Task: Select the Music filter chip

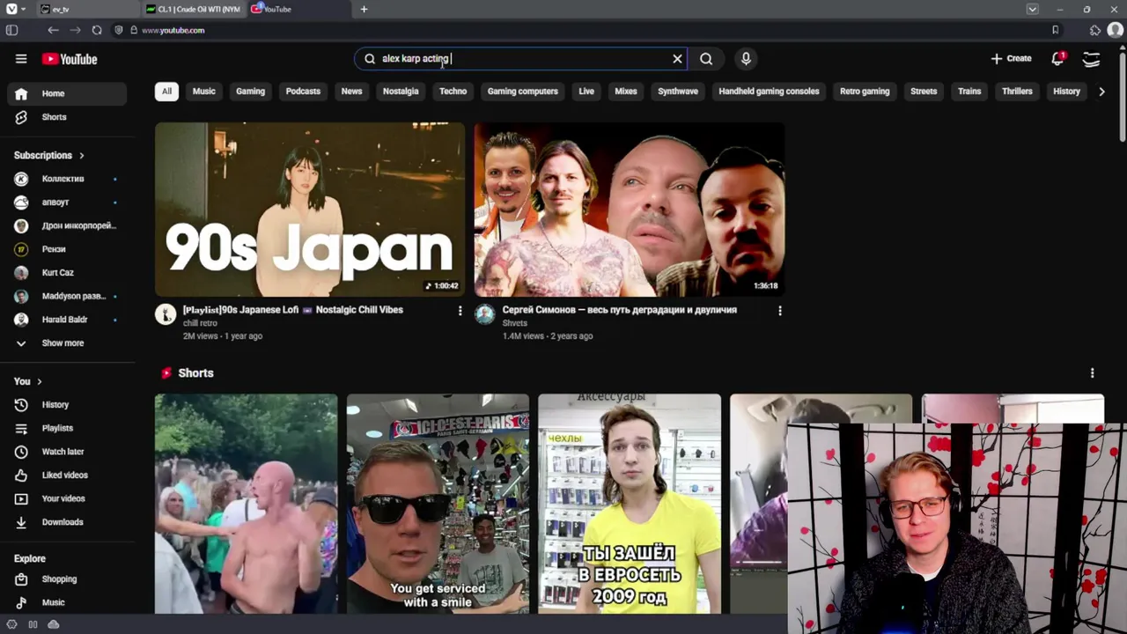Action: click(x=204, y=92)
